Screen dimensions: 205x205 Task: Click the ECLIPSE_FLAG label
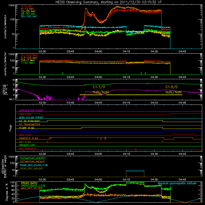(x=28, y=131)
